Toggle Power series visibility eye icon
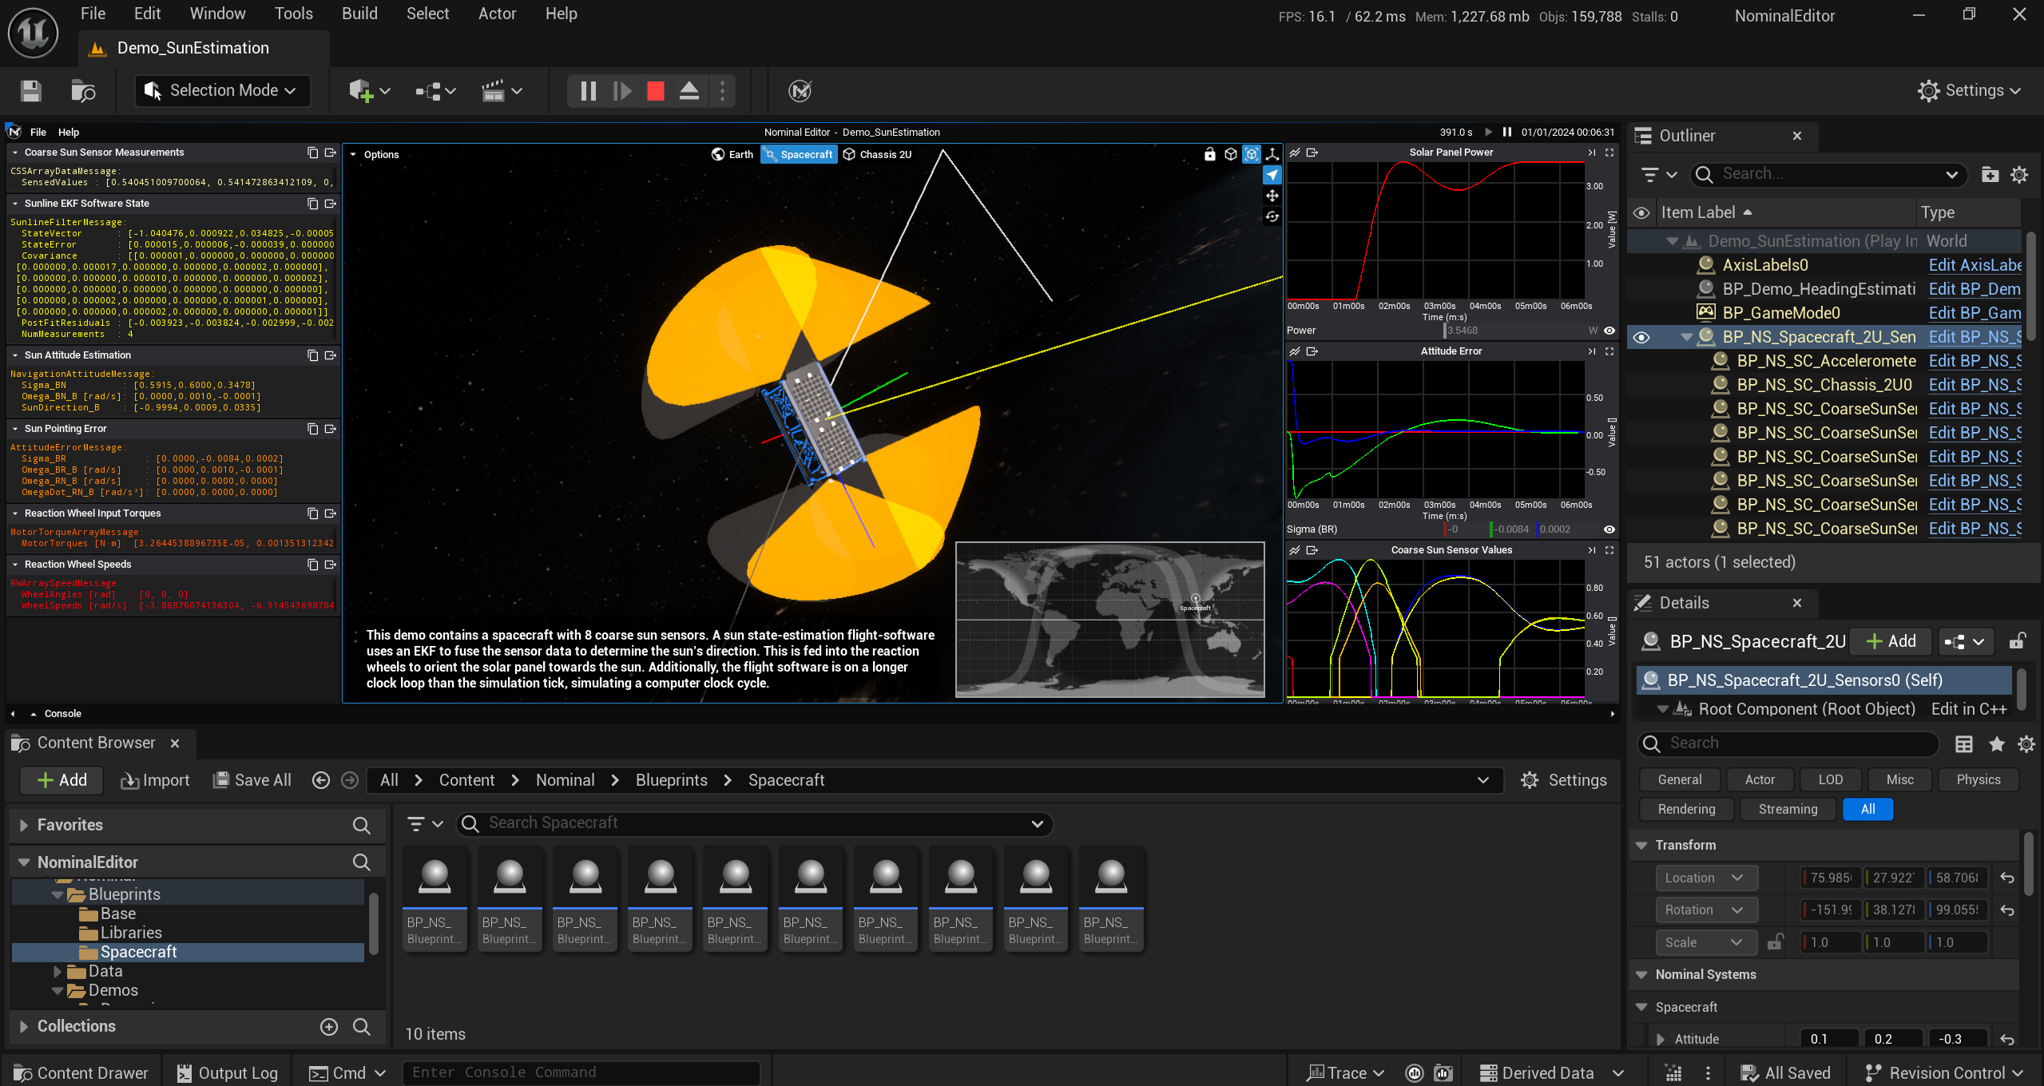 pyautogui.click(x=1609, y=331)
